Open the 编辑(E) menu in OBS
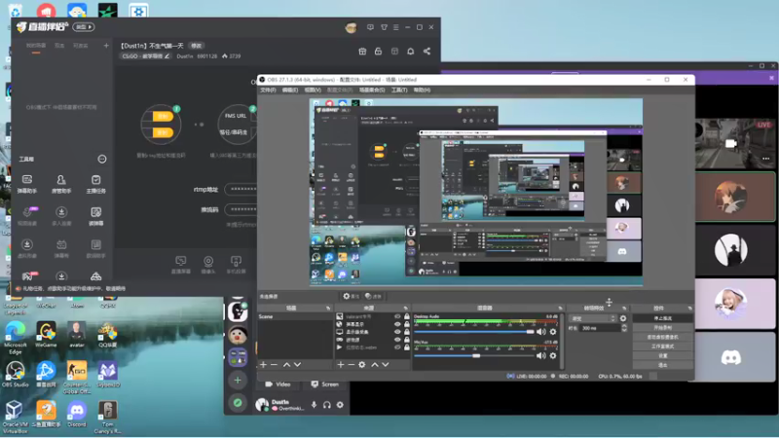 290,90
